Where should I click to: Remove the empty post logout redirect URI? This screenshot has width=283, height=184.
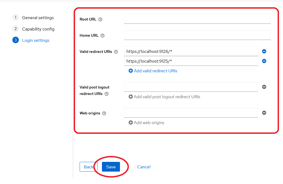(264, 87)
